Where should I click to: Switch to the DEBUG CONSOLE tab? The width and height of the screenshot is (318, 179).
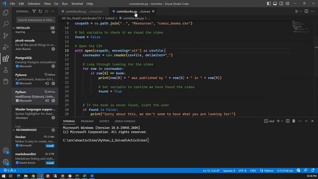click(x=125, y=121)
